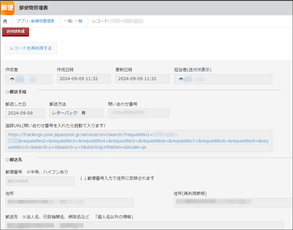Select the 作成日時 field value

click(84, 79)
